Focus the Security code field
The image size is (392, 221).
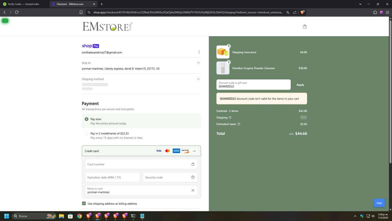170,177
